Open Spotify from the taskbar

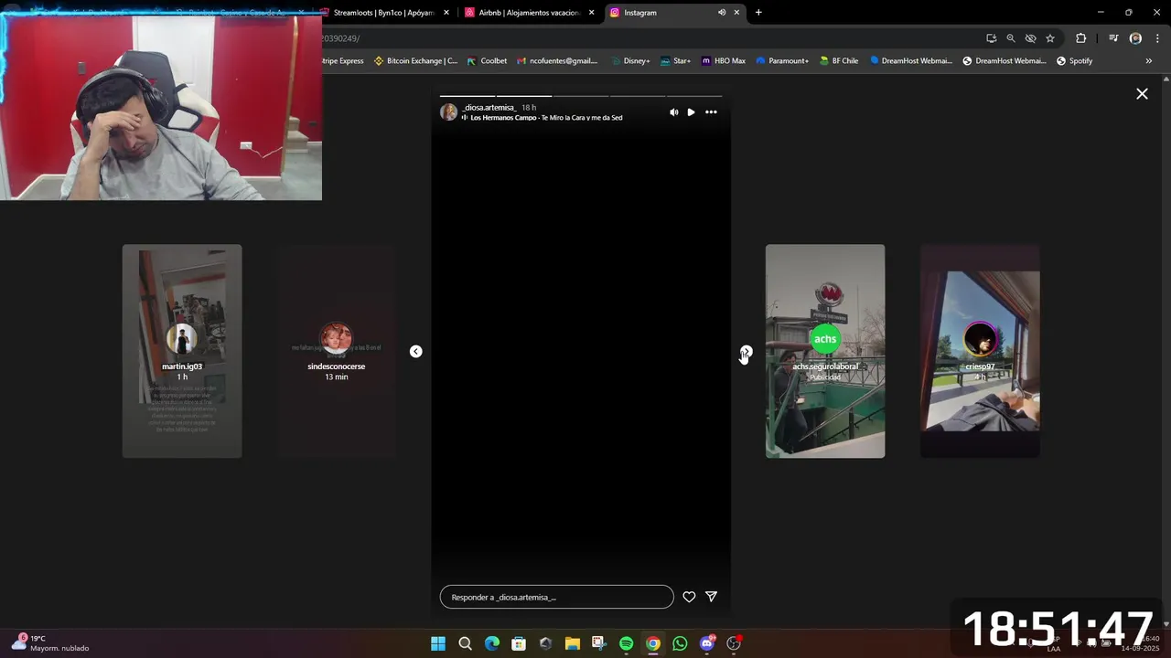(626, 643)
